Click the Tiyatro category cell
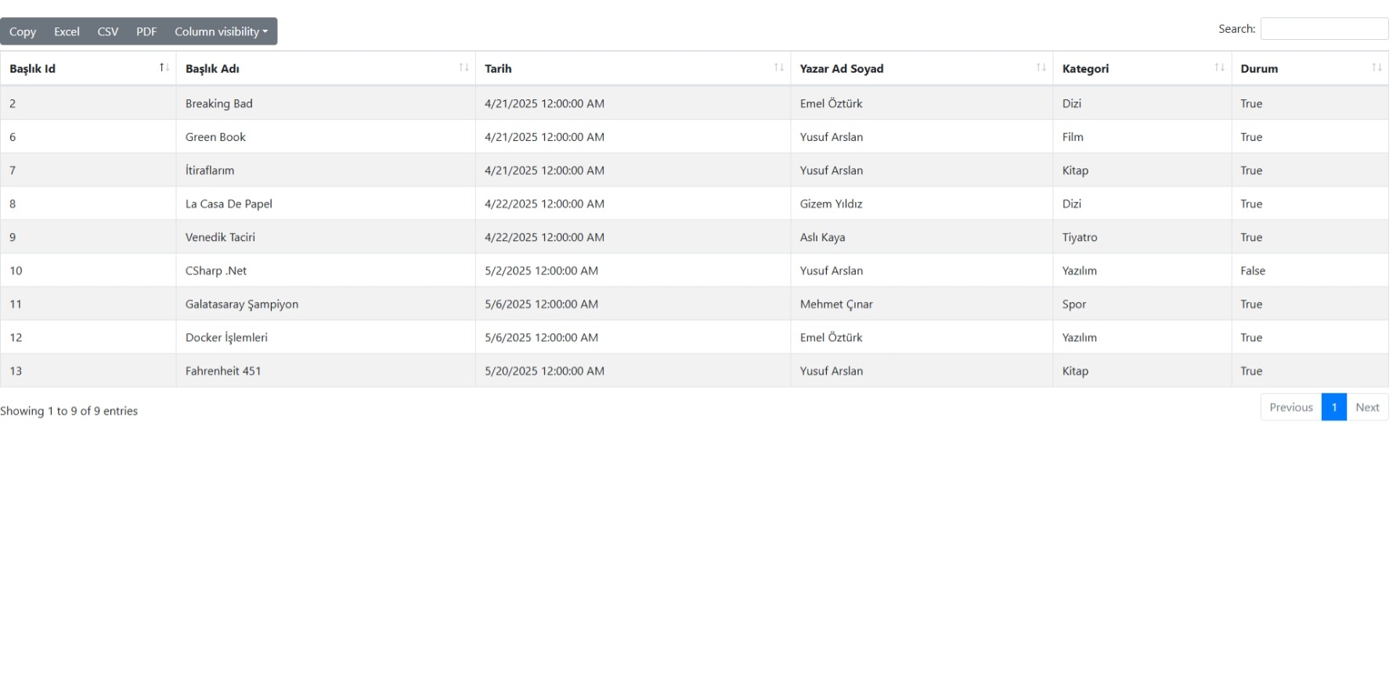1400x687 pixels. [1080, 237]
